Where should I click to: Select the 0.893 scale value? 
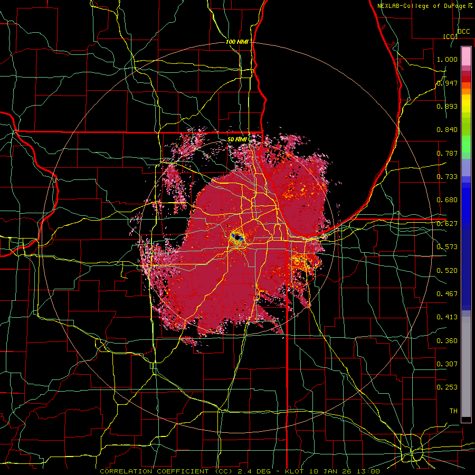click(447, 106)
